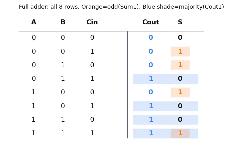
Task: Click the B value in row 0 1 0
Action: [x=63, y=65]
